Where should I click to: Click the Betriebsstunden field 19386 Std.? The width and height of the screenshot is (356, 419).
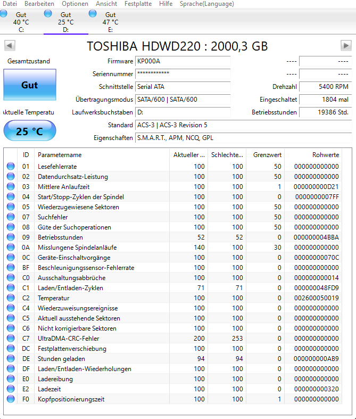[325, 112]
